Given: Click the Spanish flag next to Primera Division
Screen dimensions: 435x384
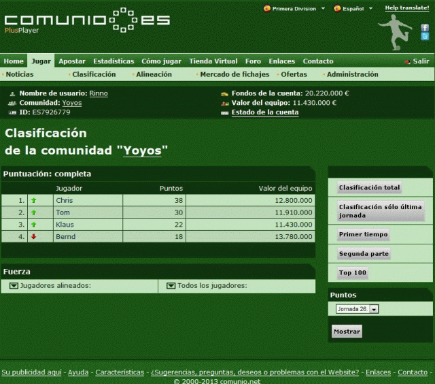Looking at the screenshot, I should [x=266, y=9].
